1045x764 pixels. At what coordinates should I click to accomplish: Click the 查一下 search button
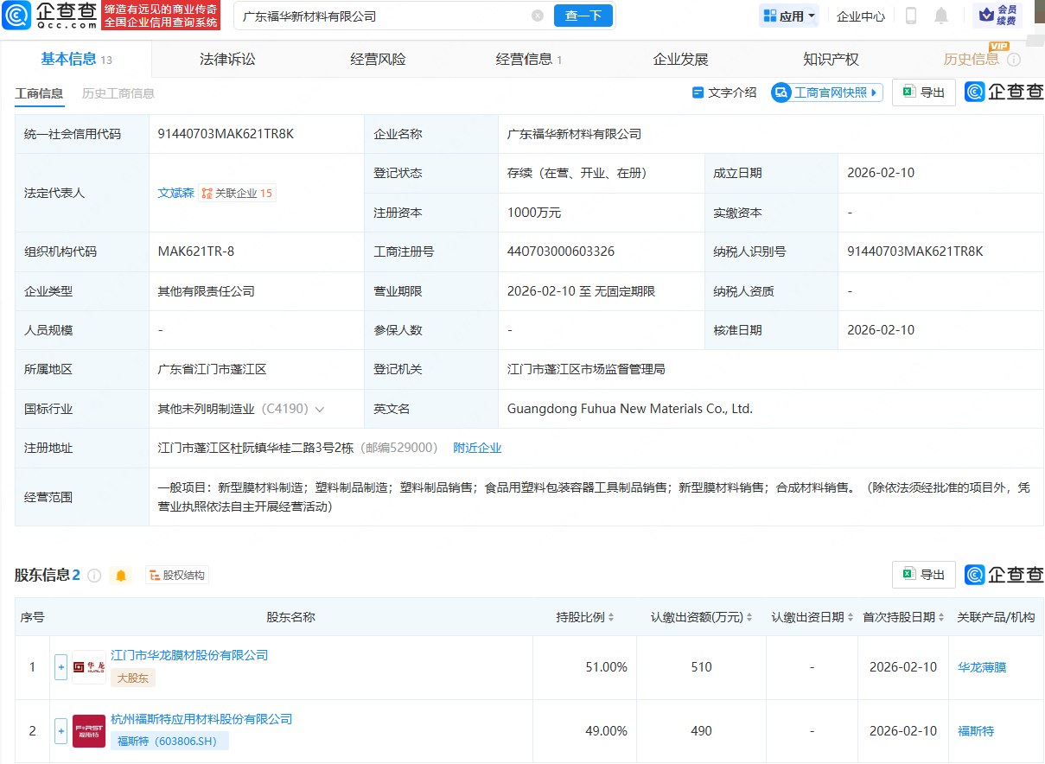583,15
